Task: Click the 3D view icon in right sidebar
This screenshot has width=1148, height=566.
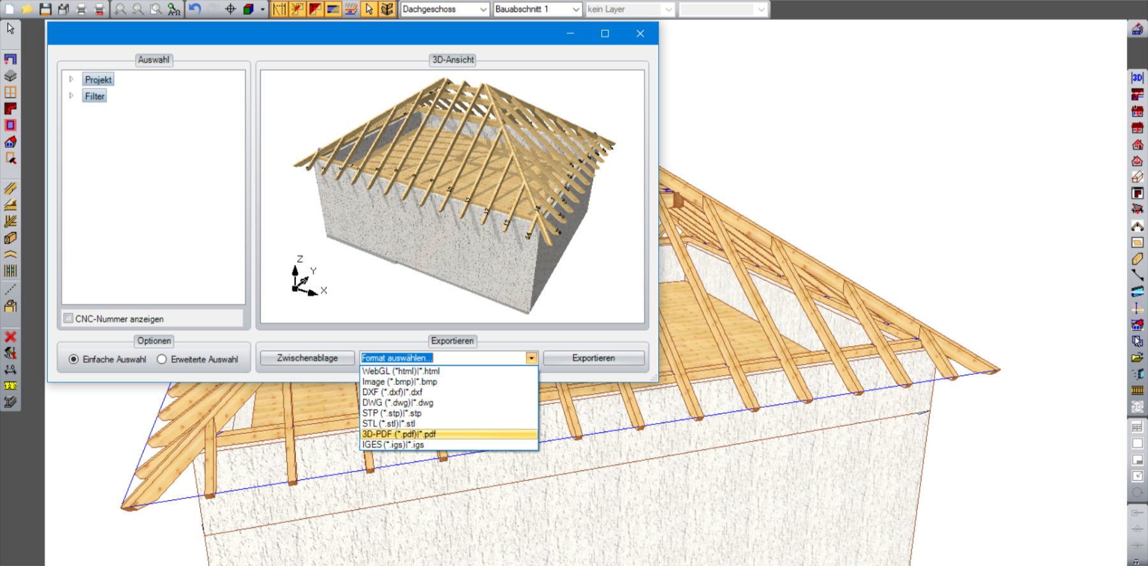Action: pyautogui.click(x=1137, y=78)
